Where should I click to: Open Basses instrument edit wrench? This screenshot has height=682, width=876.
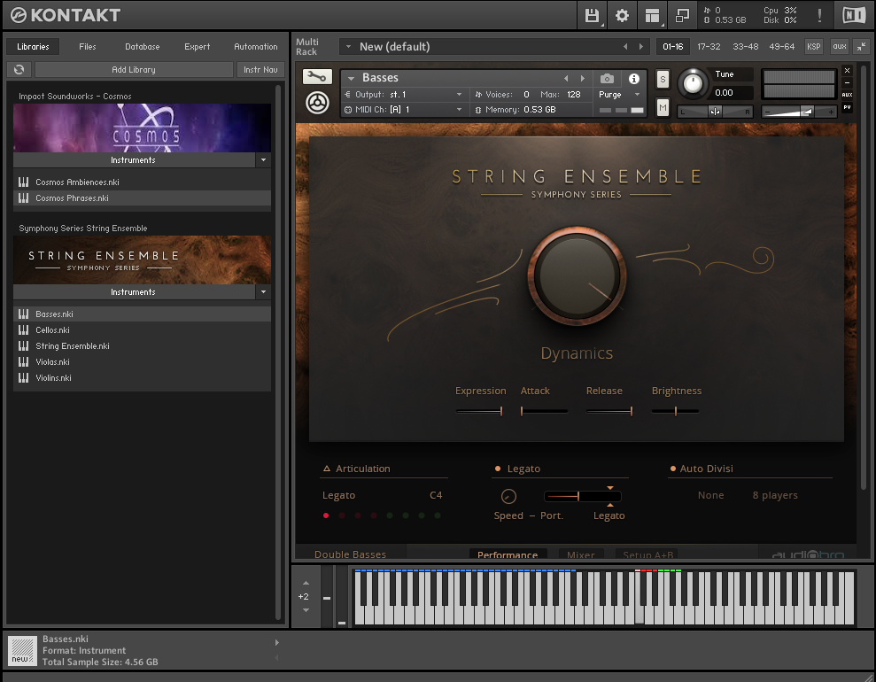(317, 76)
